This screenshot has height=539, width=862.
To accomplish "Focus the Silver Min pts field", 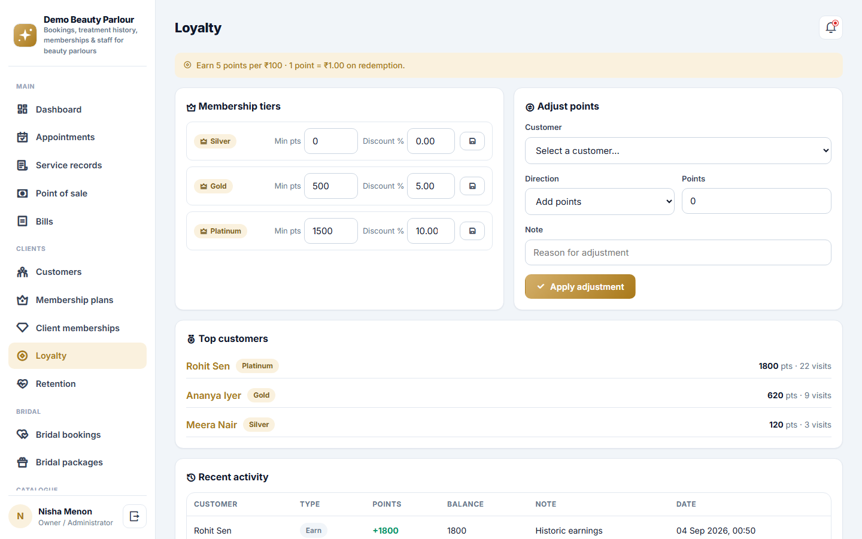I will [331, 141].
